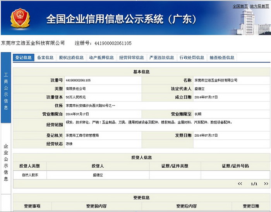This screenshot has width=271, height=212.
Task: Switch to the 备案信息 tab
Action: tap(45, 58)
